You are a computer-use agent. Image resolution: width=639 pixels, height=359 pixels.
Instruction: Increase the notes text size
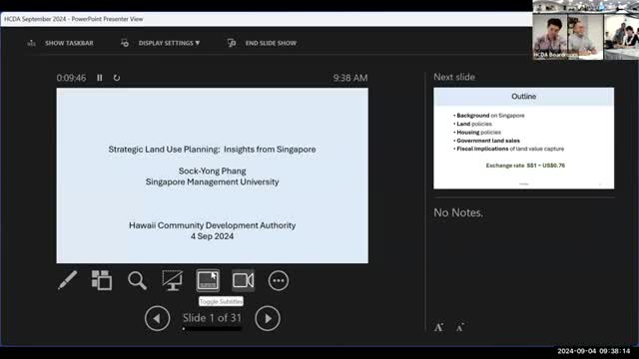point(438,327)
